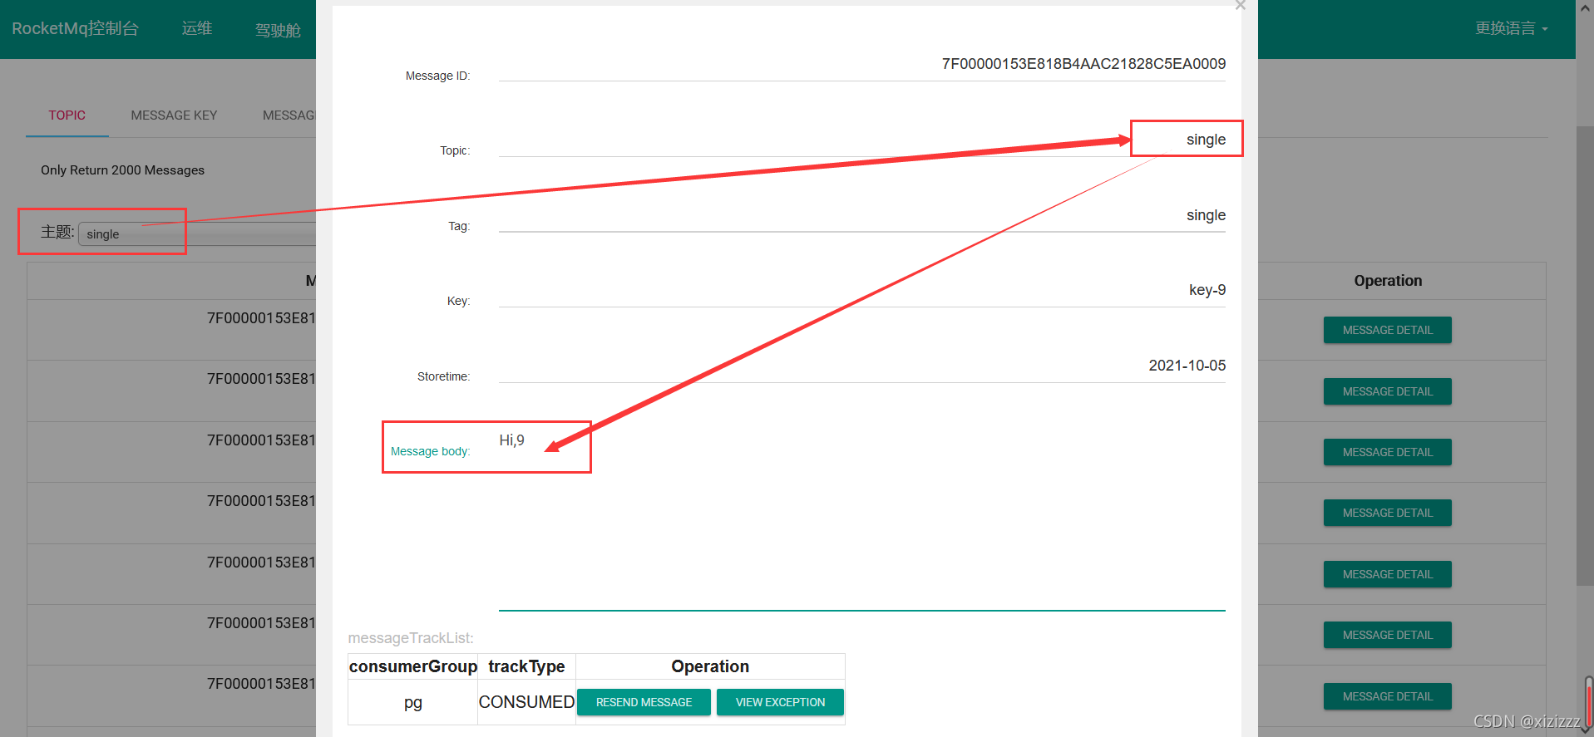Click the messageTrackList label
The image size is (1594, 737).
(411, 638)
